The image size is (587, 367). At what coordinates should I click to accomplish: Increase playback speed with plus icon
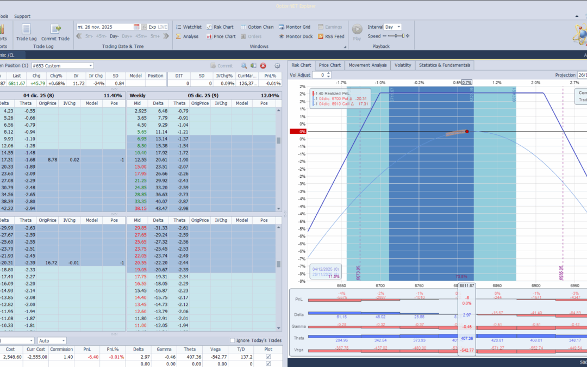(408, 36)
